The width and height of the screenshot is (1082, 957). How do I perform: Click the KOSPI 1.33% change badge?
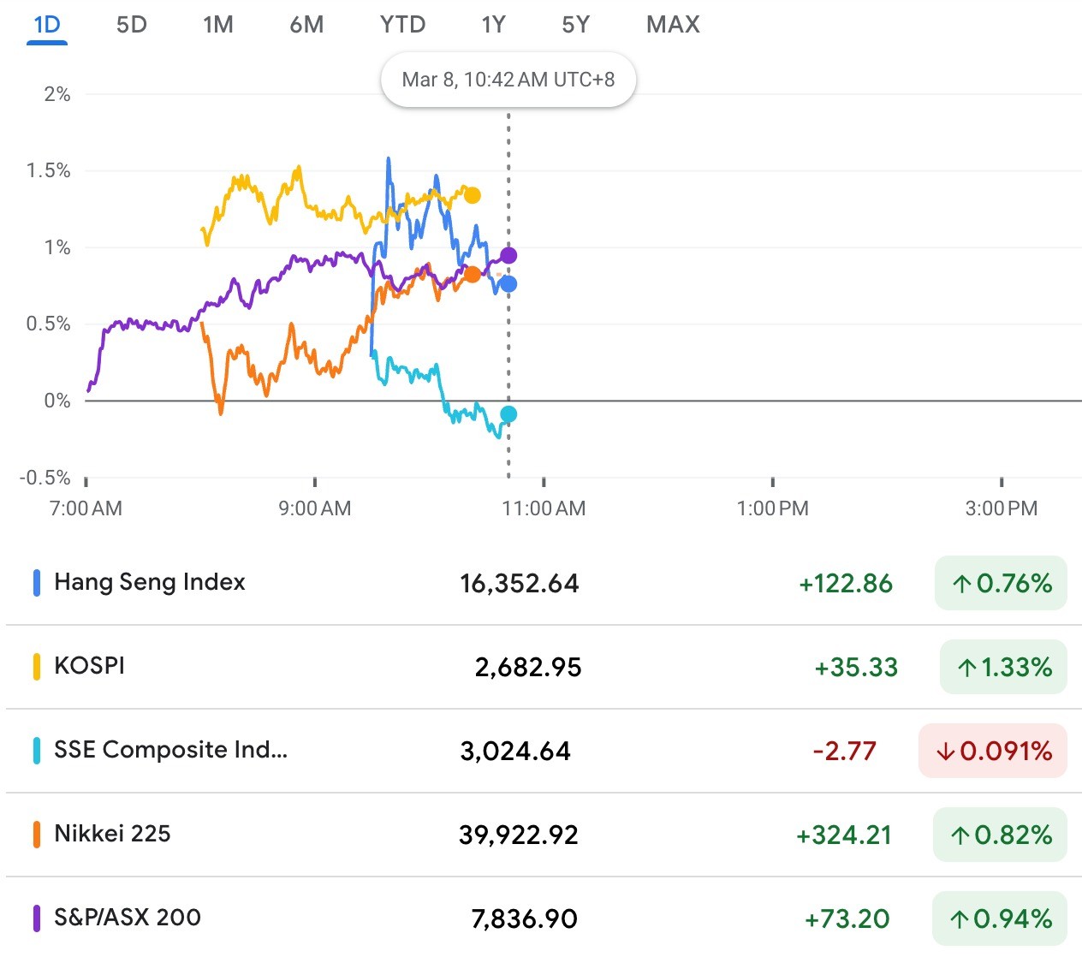[1003, 667]
